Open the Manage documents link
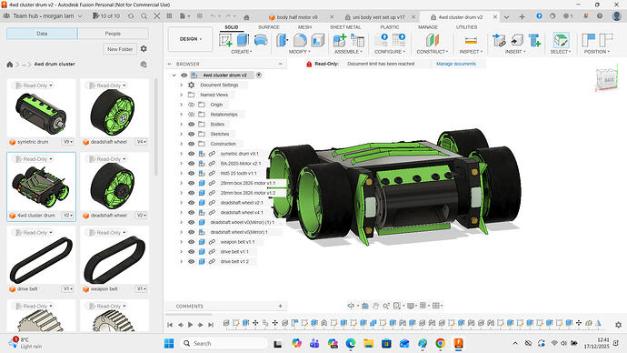The width and height of the screenshot is (627, 353). click(x=456, y=64)
